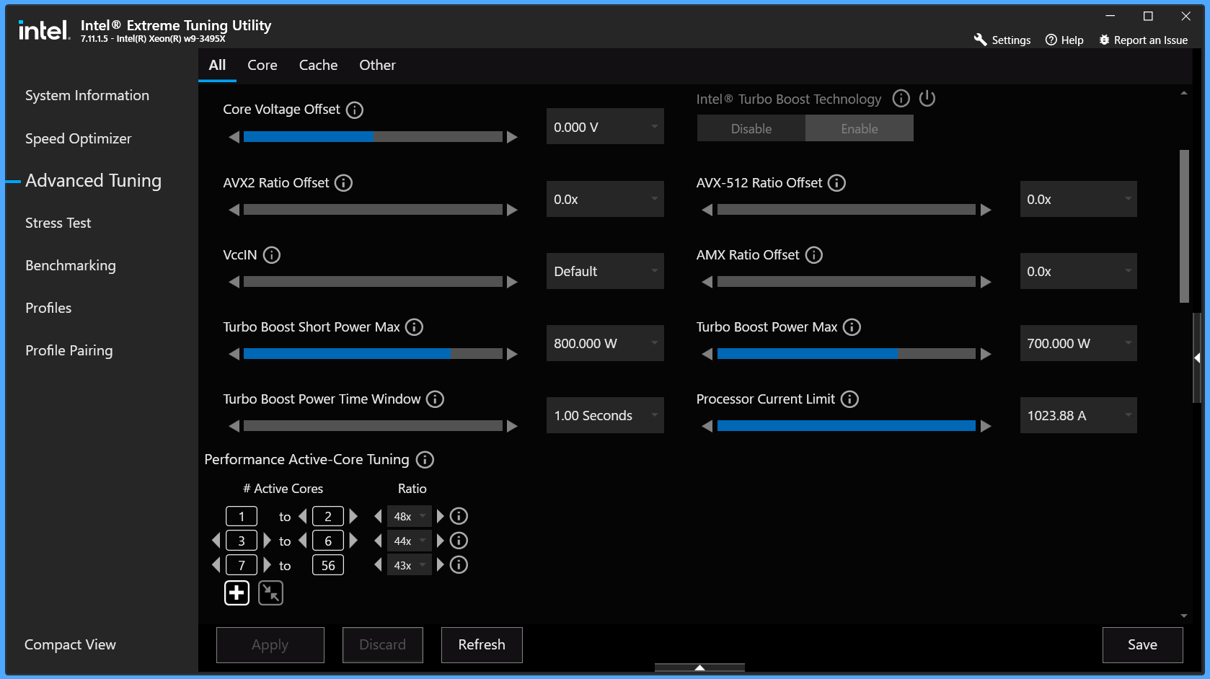
Task: Open the Stress Test section
Action: point(58,223)
